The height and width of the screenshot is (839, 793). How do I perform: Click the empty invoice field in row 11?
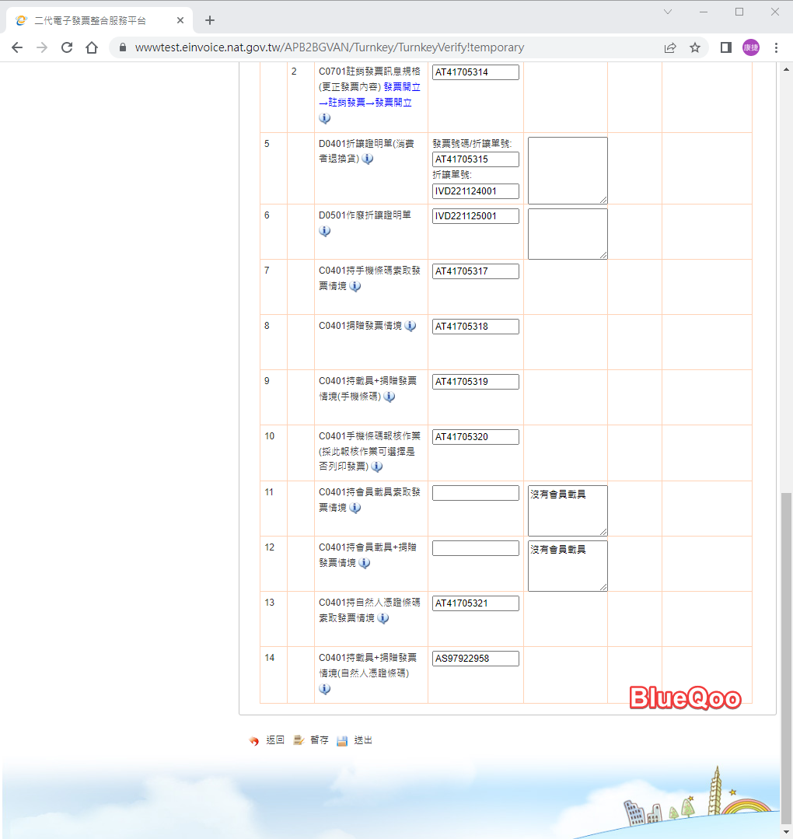tap(475, 493)
